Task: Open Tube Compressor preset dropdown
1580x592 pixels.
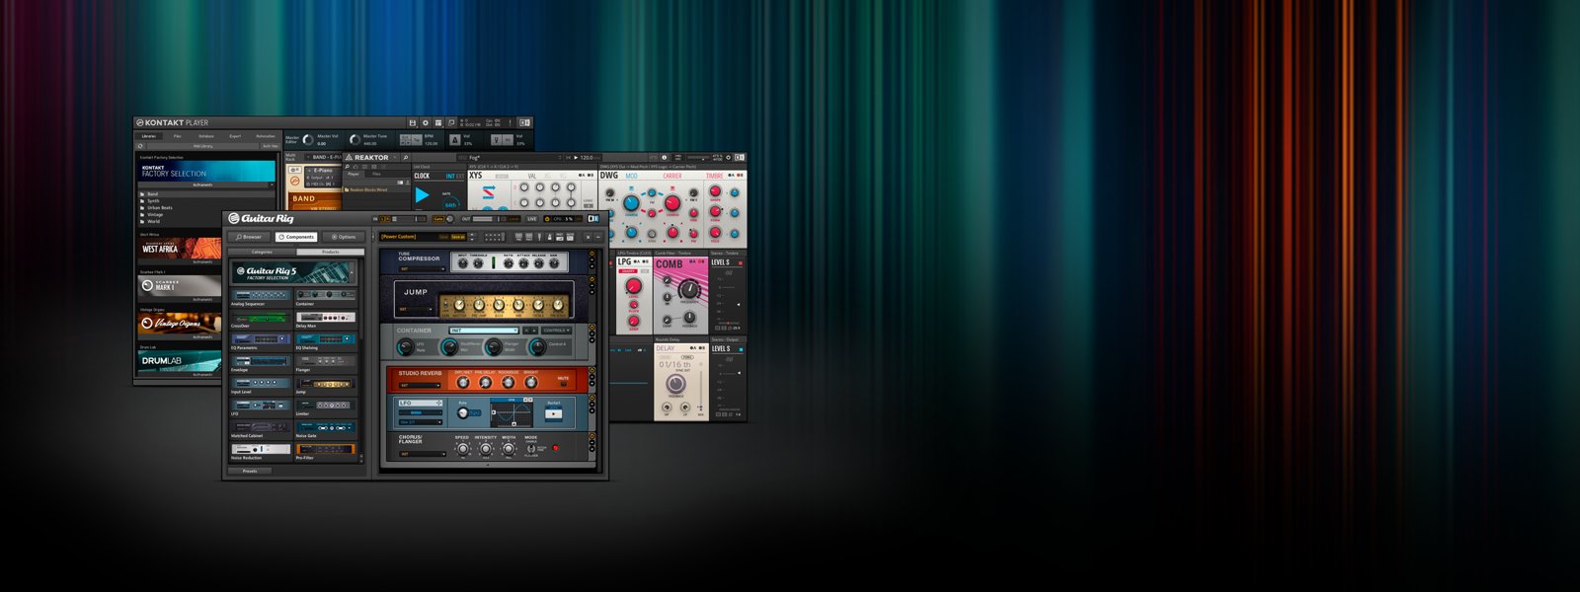Action: 422,269
